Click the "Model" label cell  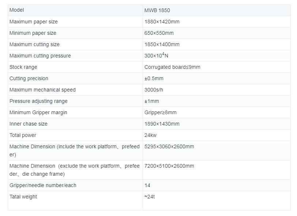tap(16, 10)
